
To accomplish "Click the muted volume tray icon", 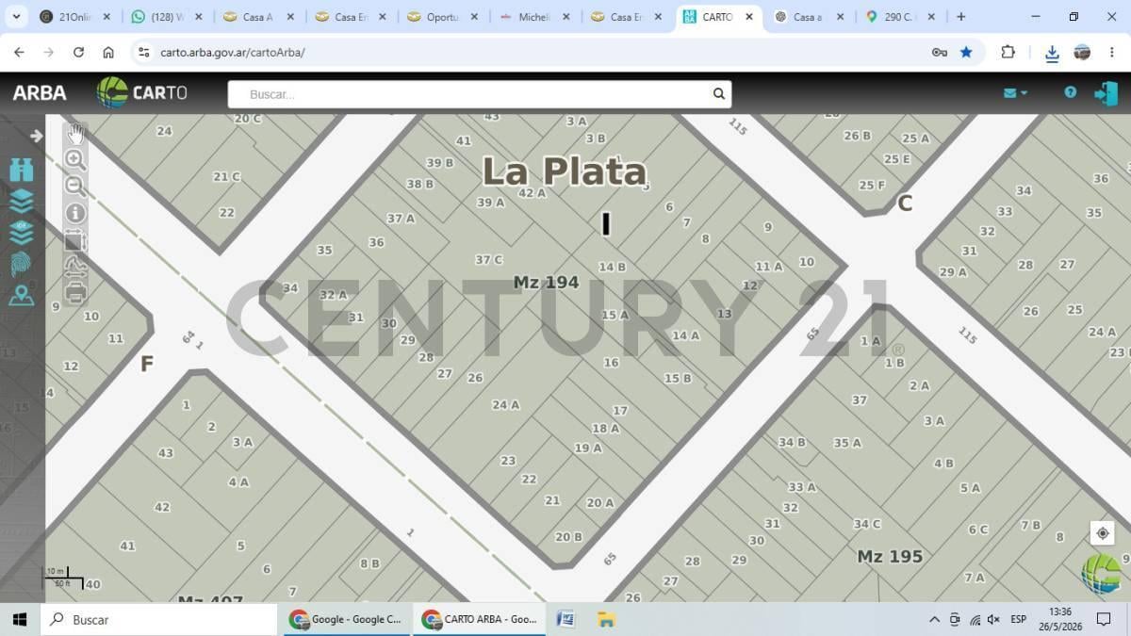I will coord(993,619).
